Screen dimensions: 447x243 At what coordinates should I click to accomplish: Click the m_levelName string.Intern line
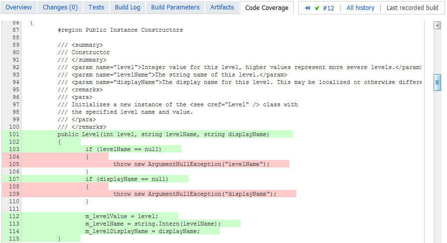pyautogui.click(x=153, y=224)
